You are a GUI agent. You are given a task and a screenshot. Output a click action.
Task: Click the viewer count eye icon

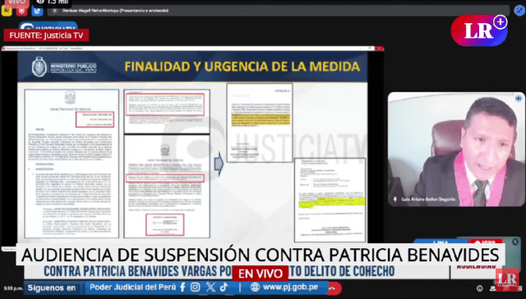click(40, 2)
